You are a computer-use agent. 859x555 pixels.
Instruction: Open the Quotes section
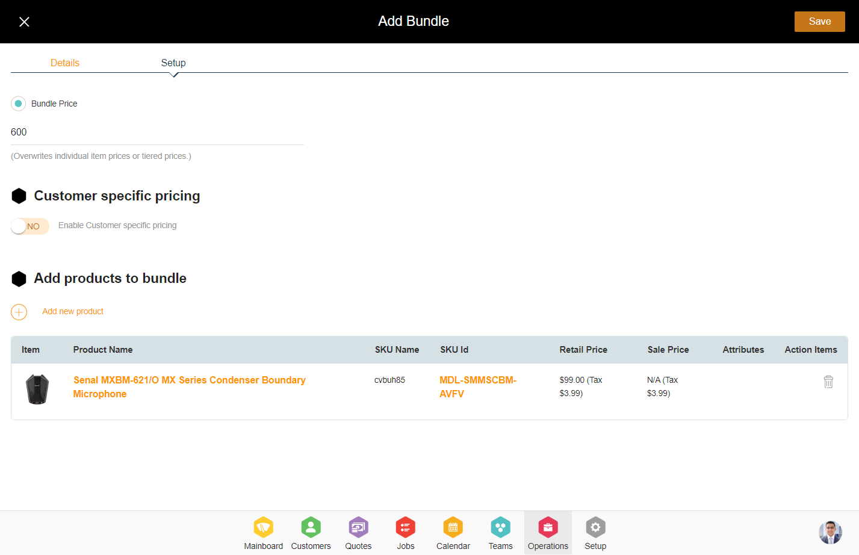click(358, 533)
